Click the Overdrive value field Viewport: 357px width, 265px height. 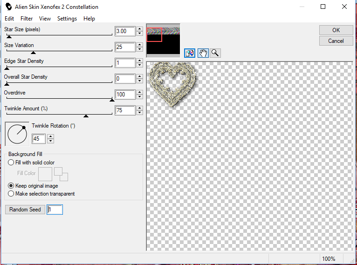tap(125, 95)
